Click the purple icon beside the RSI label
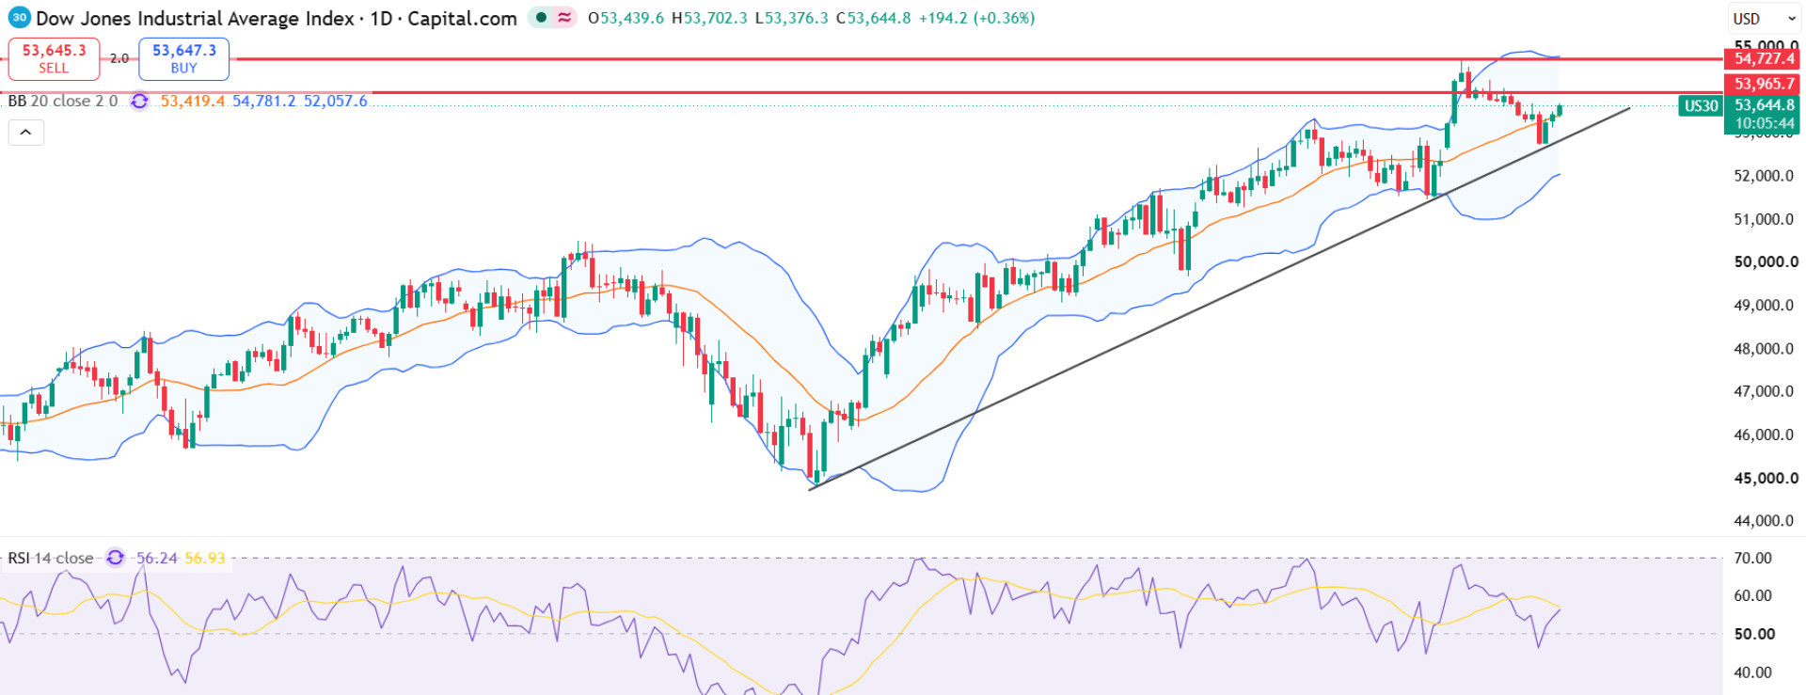 pyautogui.click(x=115, y=558)
